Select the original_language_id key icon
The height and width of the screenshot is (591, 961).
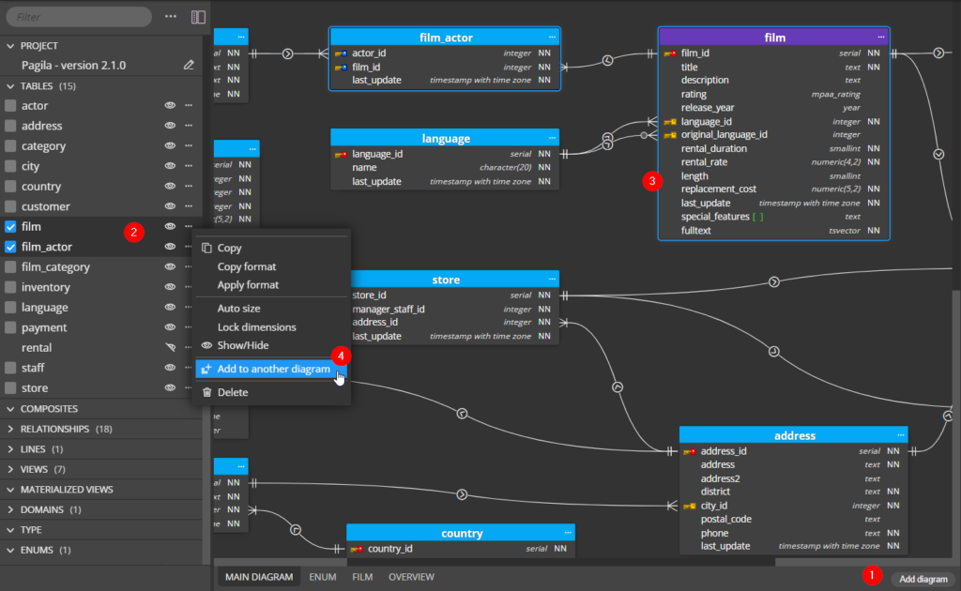pos(670,135)
